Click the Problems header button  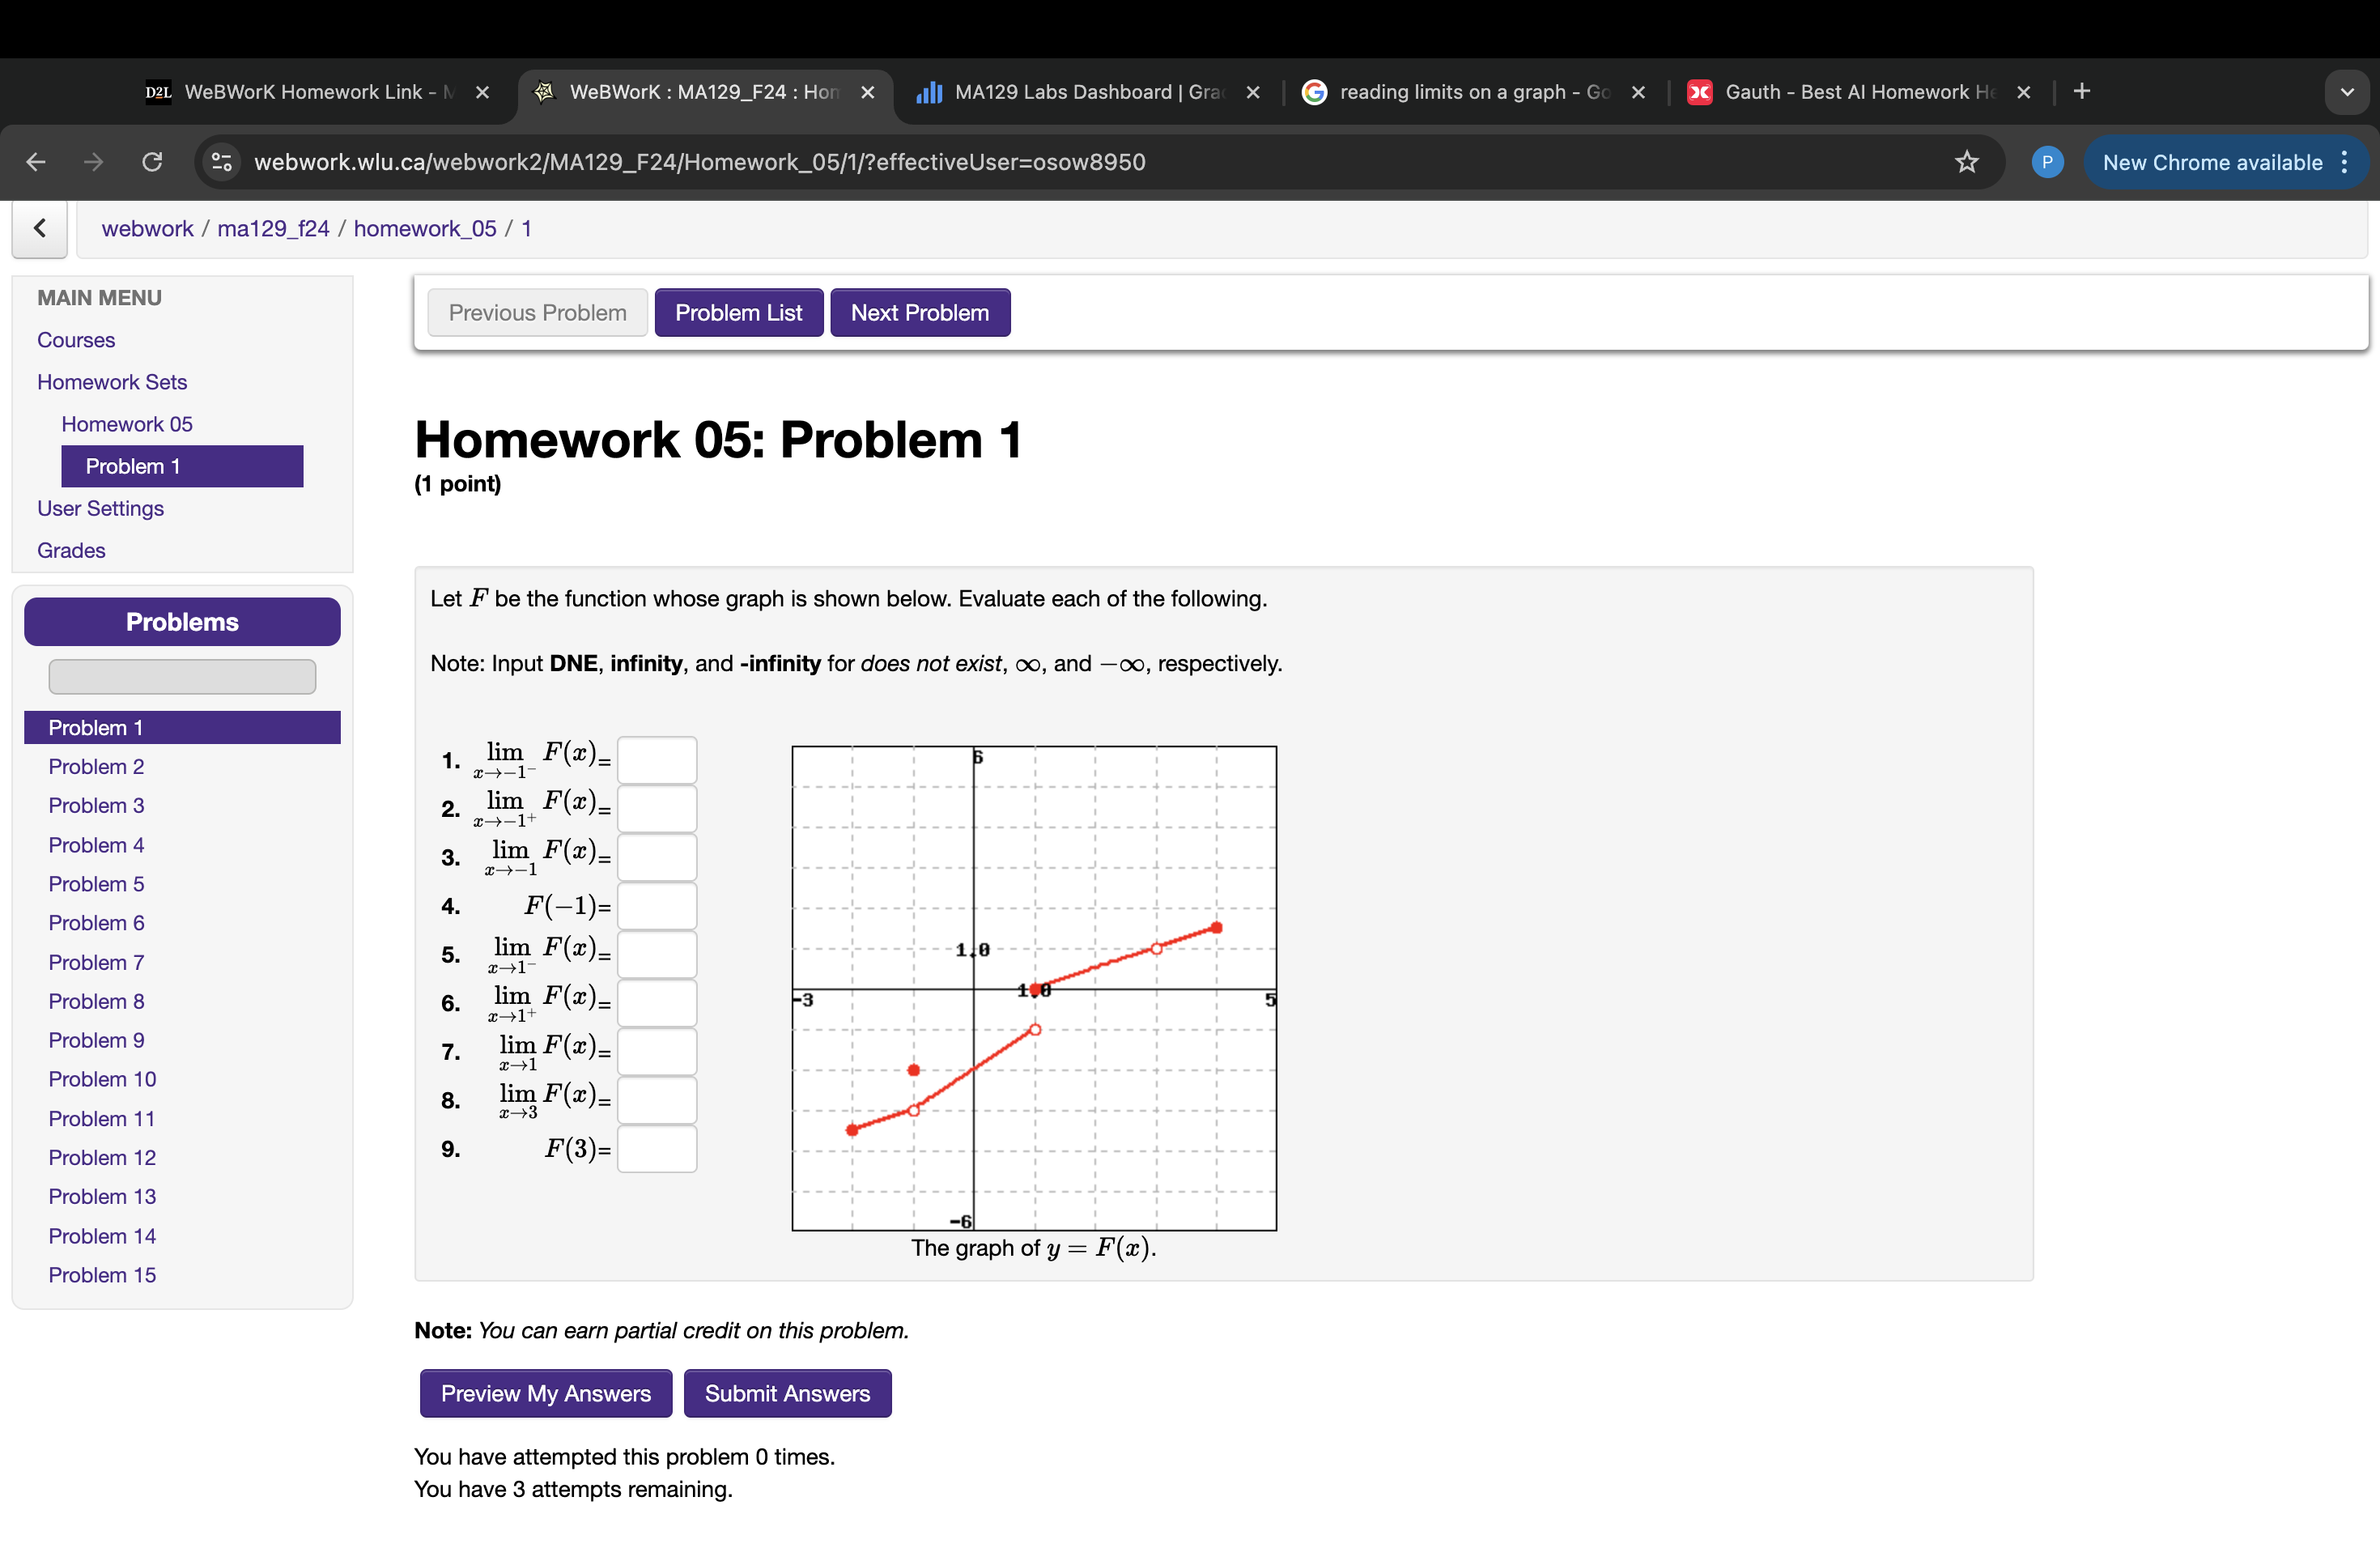click(182, 622)
